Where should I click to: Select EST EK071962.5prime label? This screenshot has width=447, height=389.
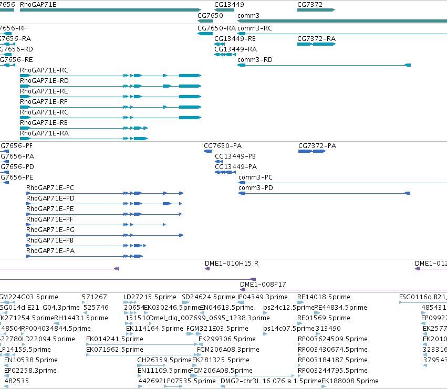(115, 350)
